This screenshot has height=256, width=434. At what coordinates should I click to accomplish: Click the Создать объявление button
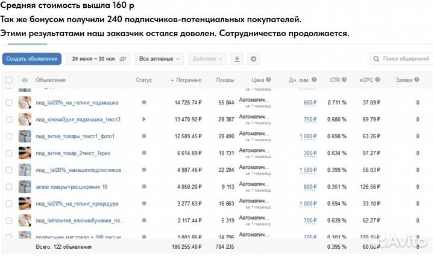coord(32,59)
